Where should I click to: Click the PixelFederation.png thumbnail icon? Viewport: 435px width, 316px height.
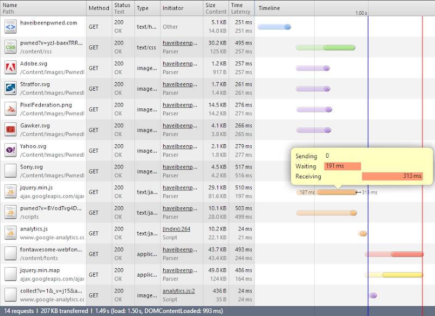pyautogui.click(x=9, y=109)
